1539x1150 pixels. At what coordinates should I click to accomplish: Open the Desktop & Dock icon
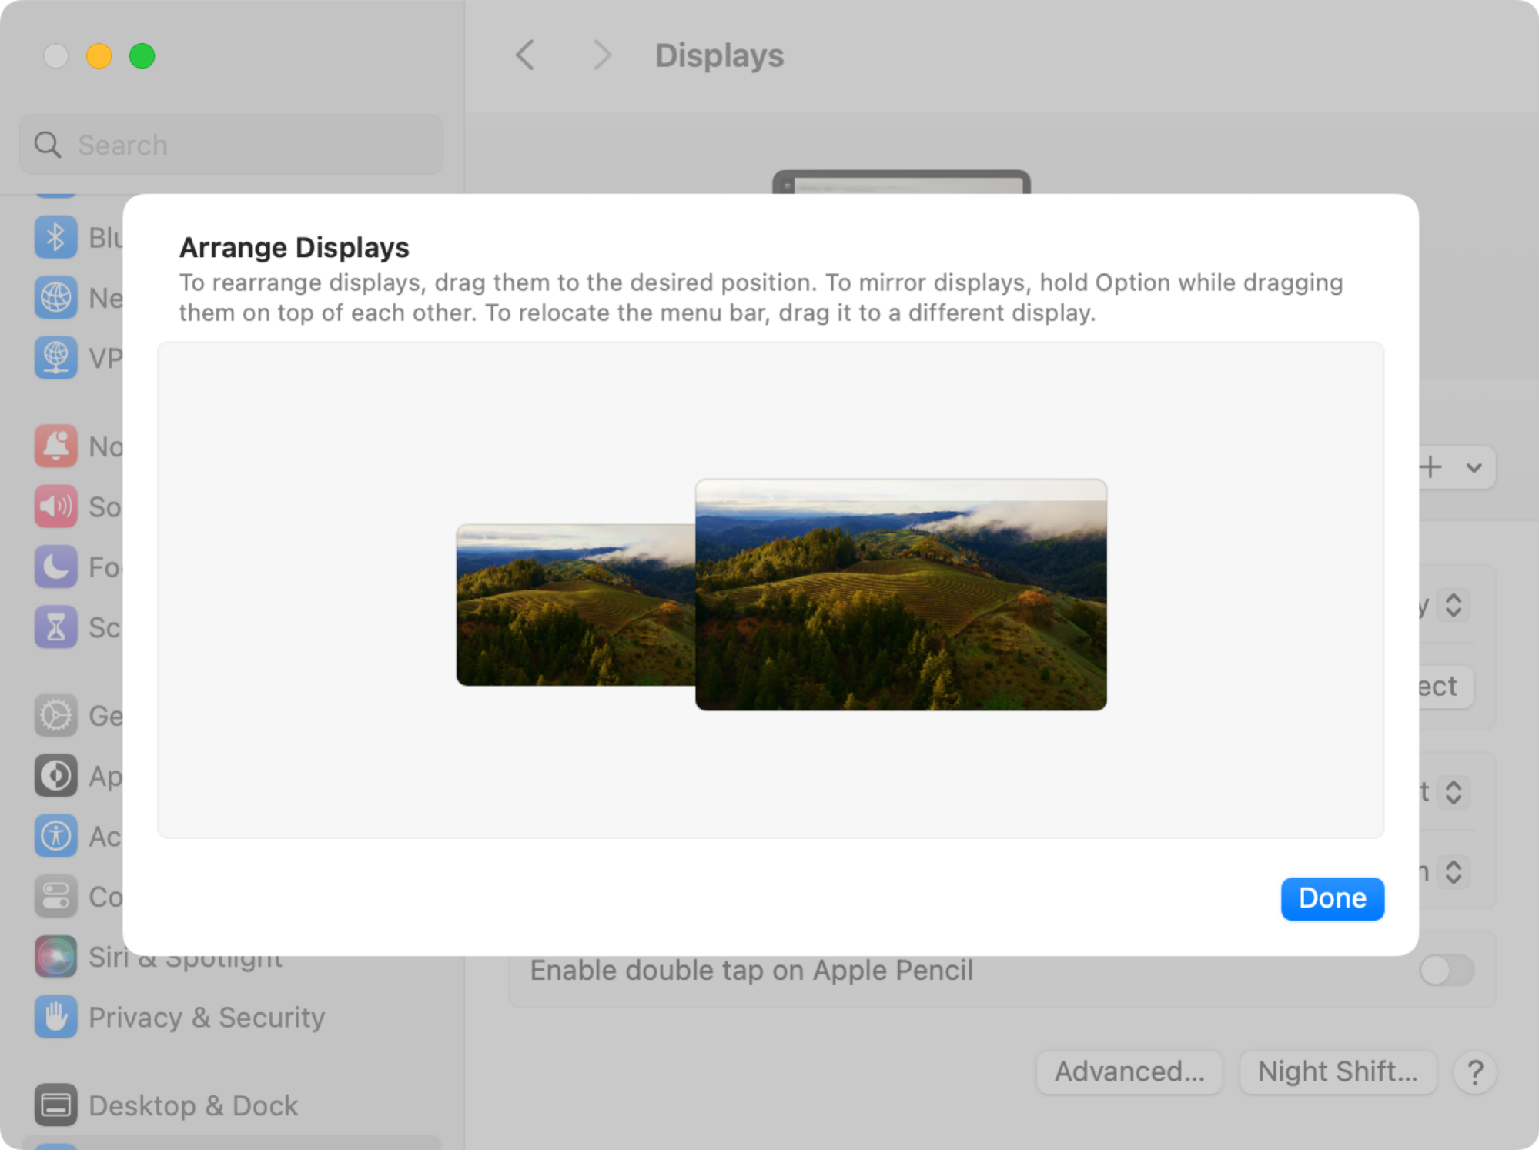(x=55, y=1105)
